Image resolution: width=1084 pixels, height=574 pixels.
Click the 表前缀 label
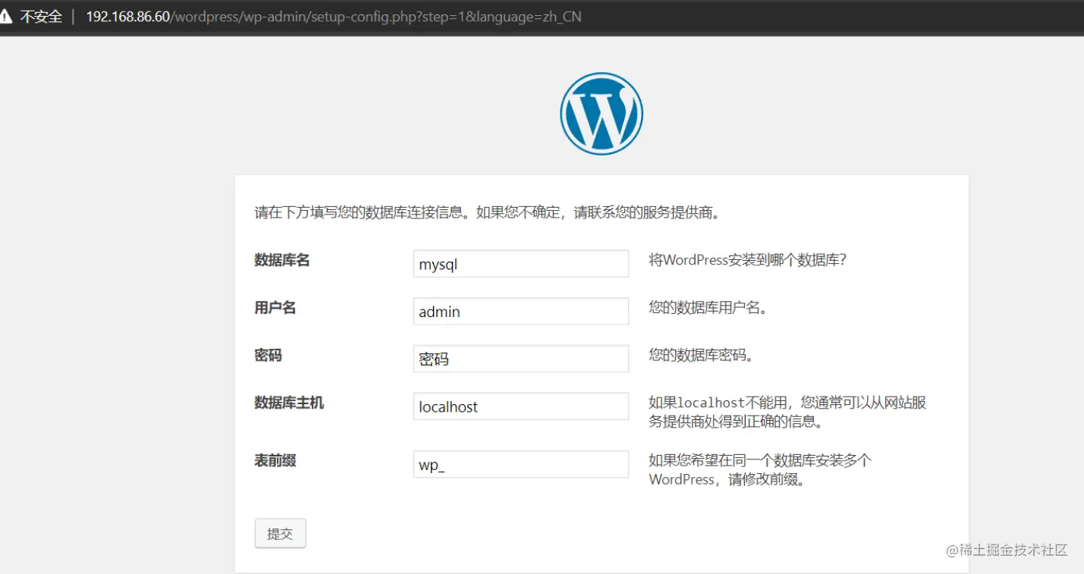pos(275,460)
